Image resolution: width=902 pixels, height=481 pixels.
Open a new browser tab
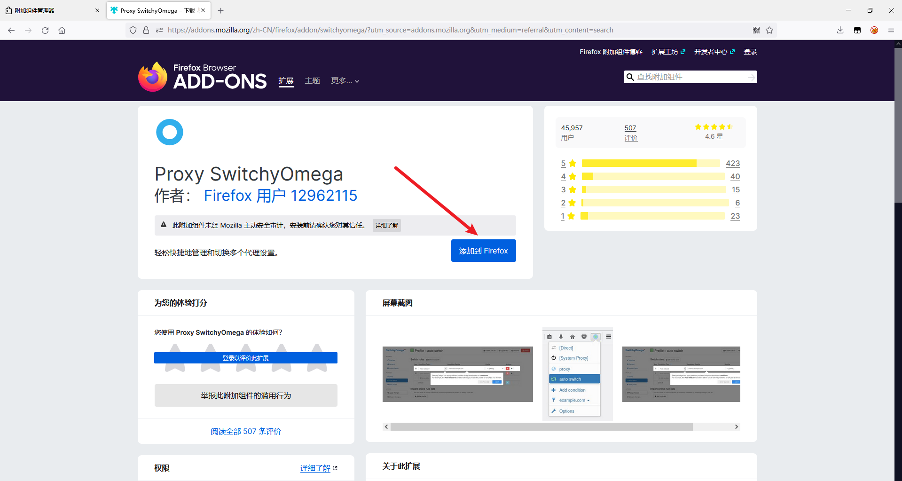[x=221, y=10]
